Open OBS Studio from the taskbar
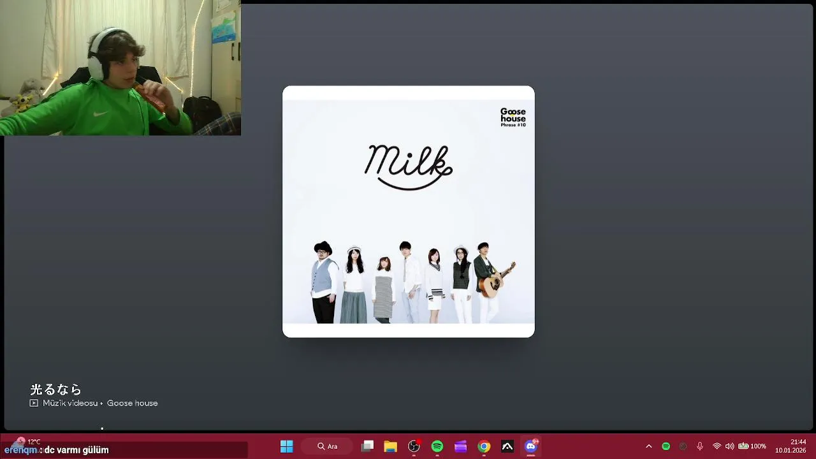The height and width of the screenshot is (459, 816). [414, 446]
